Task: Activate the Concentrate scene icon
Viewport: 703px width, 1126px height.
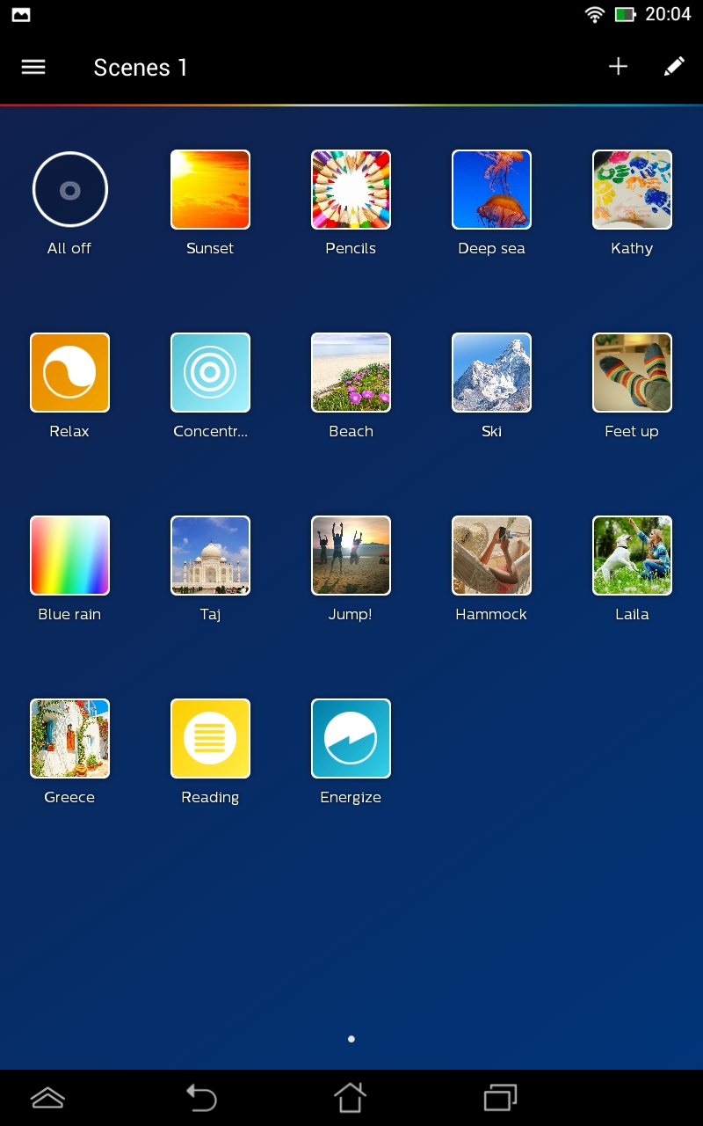Action: (x=211, y=372)
